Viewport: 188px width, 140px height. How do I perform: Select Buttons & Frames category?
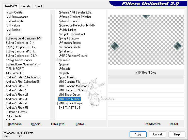point(16,112)
